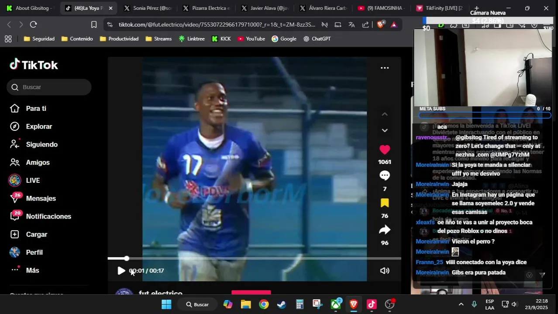Image resolution: width=558 pixels, height=314 pixels.
Task: Open Seguridad bookmarks folder
Action: click(x=39, y=39)
